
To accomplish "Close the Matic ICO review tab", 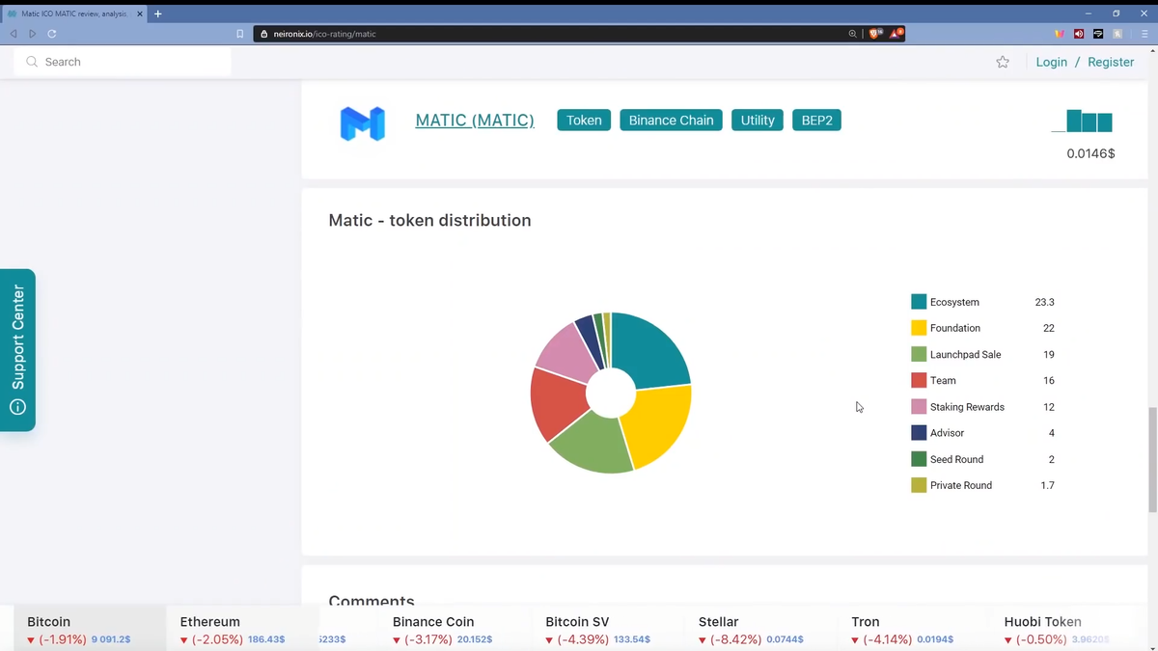I will click(140, 14).
